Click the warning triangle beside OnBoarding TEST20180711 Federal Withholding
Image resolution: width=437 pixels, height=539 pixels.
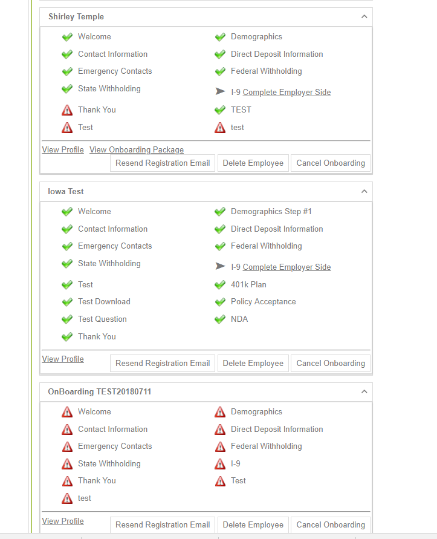[x=220, y=446]
